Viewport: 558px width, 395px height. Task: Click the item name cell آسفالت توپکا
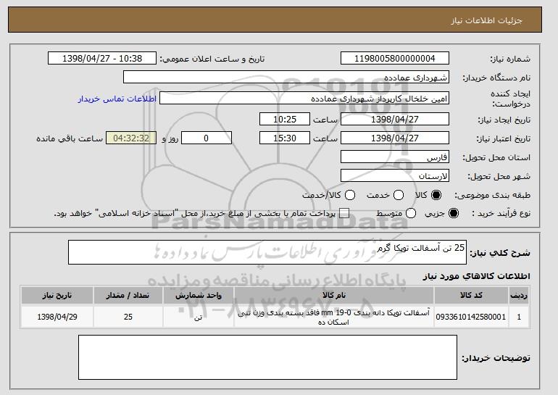pos(334,317)
